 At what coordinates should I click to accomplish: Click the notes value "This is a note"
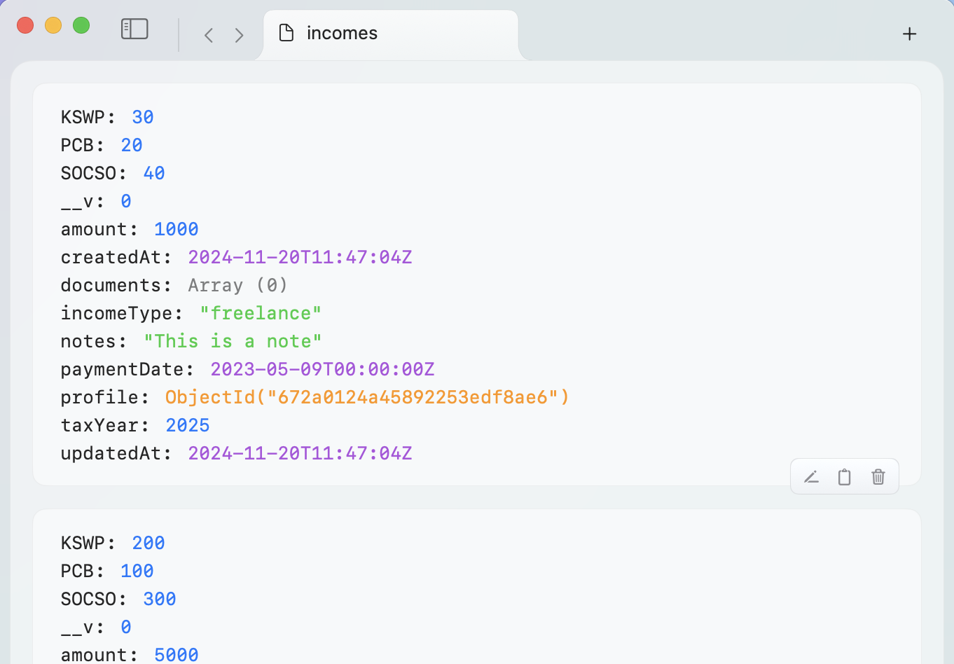pos(233,341)
